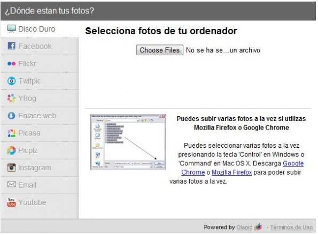Viewport: 318px width, 235px height.
Task: Select the Disco Duro tab
Action: 40,29
